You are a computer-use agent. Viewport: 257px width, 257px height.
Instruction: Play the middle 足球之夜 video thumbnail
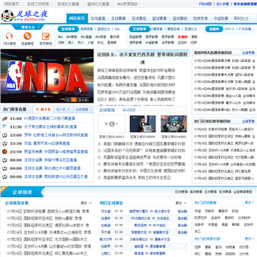coord(143,124)
